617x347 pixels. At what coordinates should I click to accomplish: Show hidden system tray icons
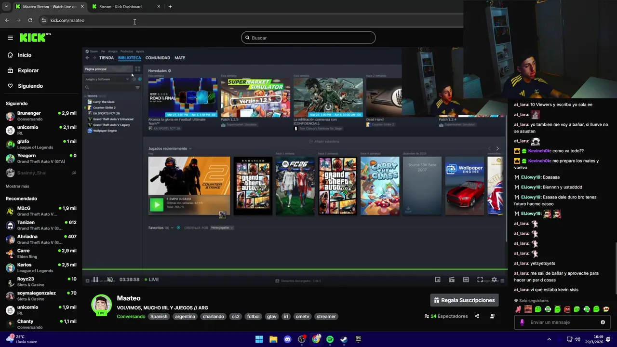(549, 339)
